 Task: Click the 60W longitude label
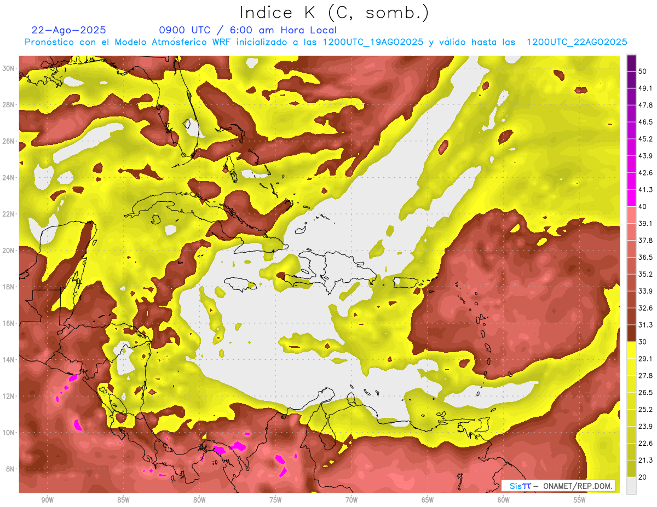(504, 500)
